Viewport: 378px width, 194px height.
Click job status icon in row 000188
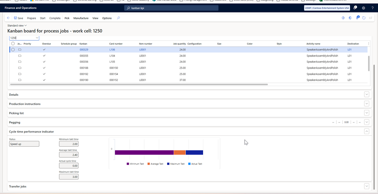(x=20, y=68)
